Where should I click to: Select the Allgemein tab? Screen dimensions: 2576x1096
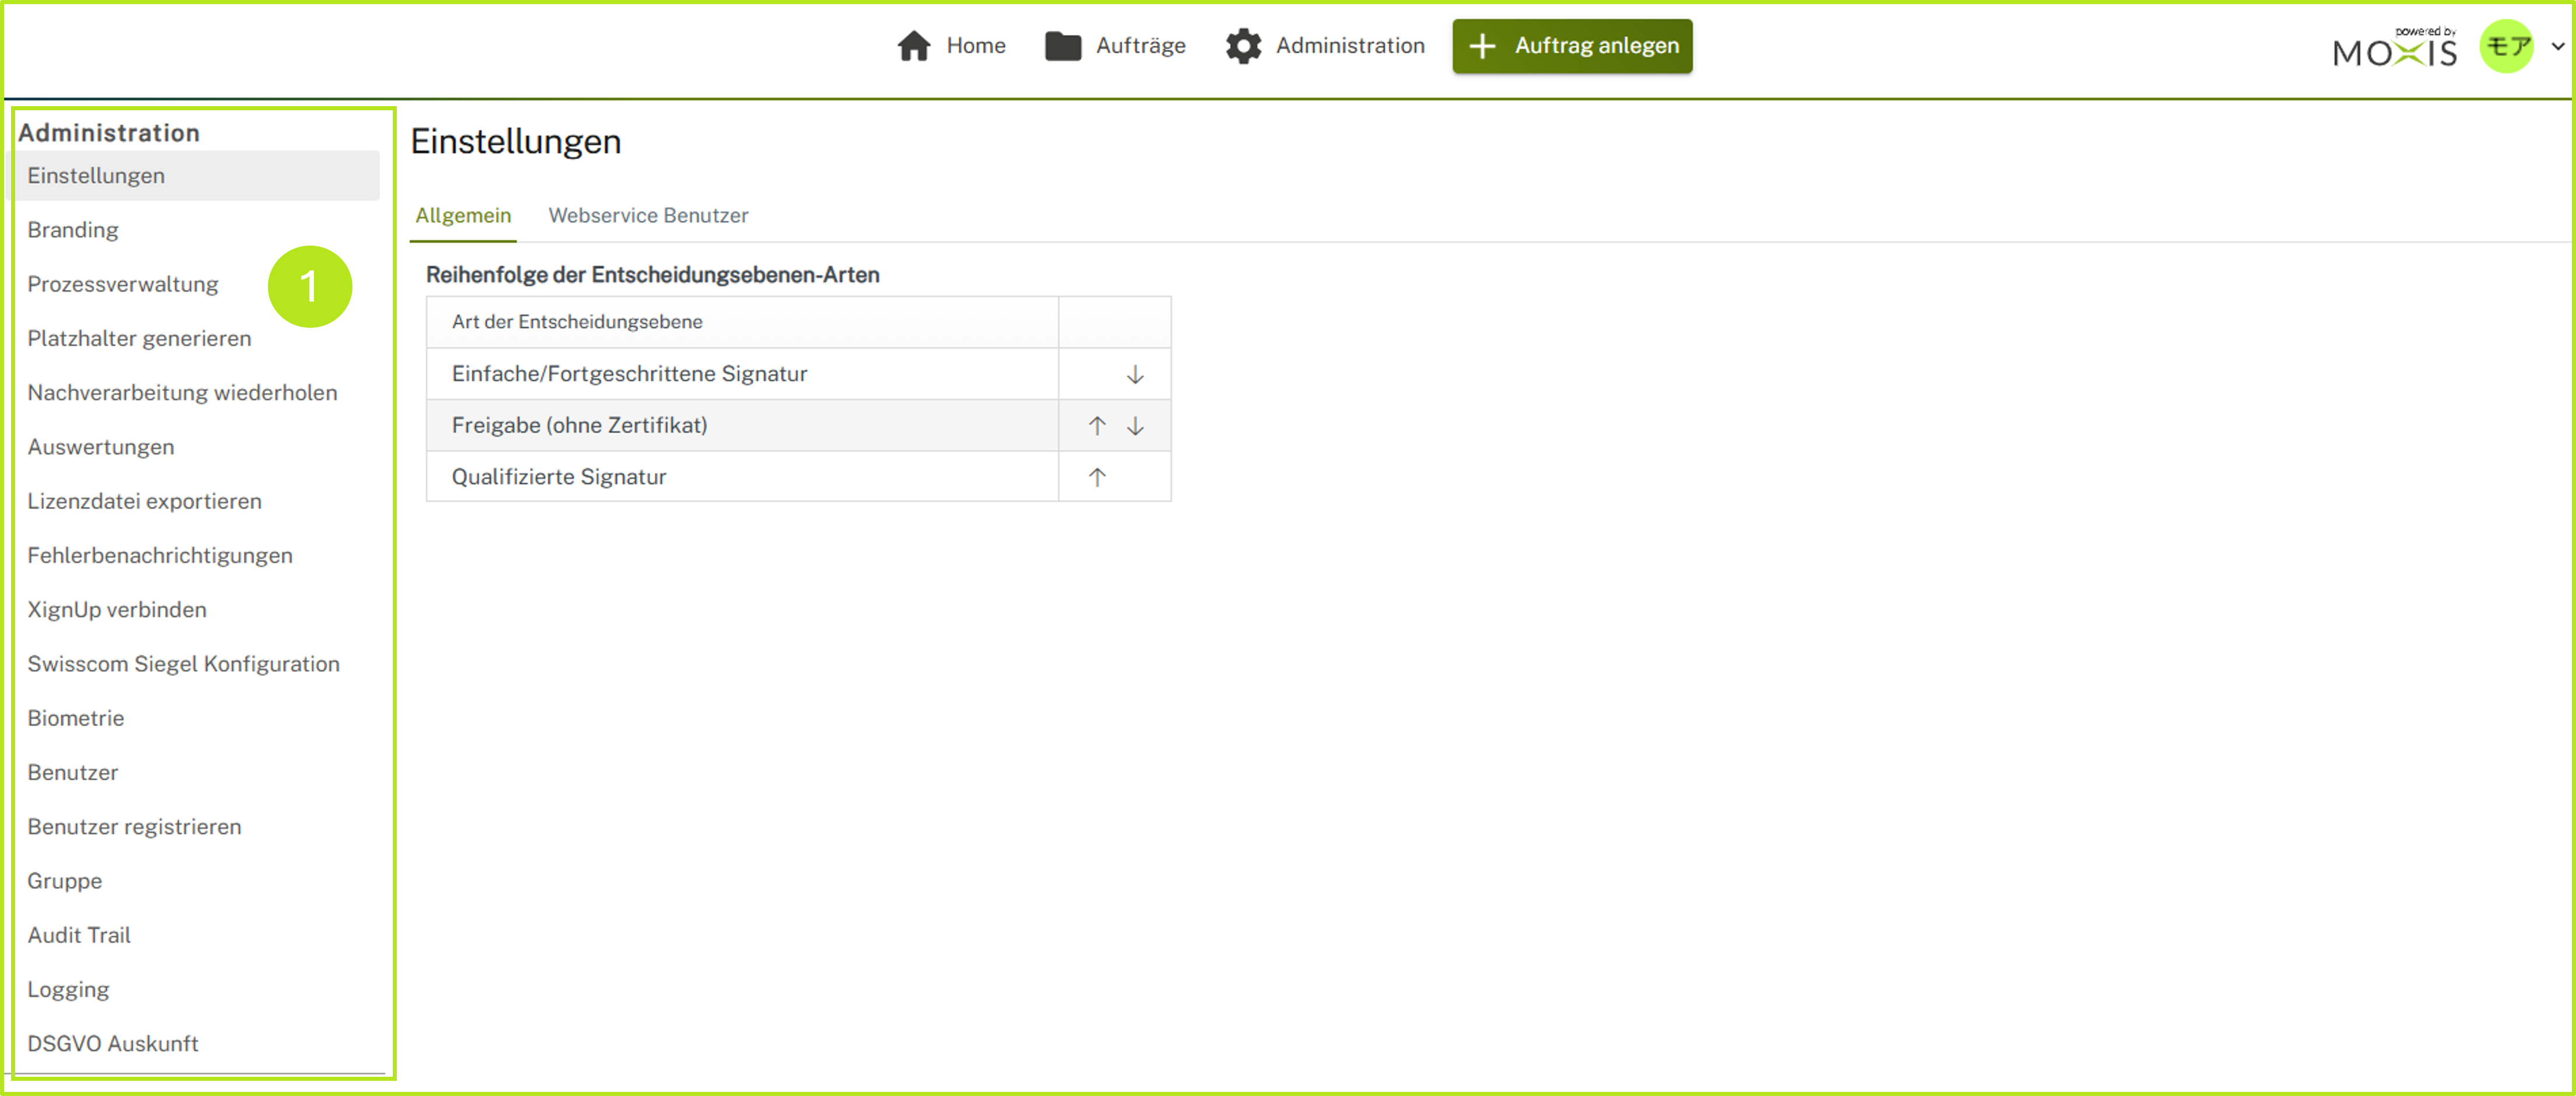[x=463, y=216]
